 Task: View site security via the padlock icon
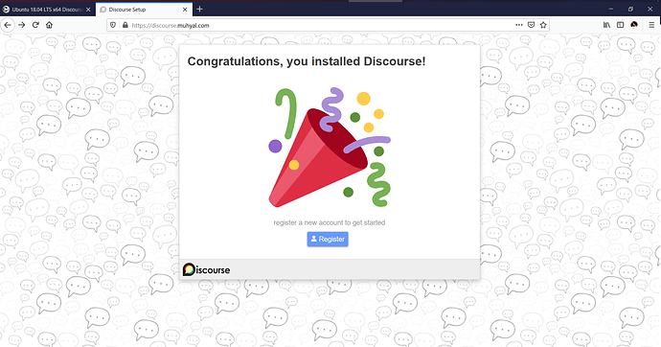[125, 25]
